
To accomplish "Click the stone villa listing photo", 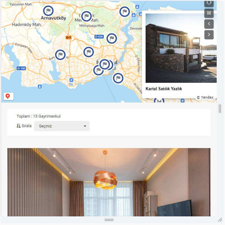I will coord(181,48).
